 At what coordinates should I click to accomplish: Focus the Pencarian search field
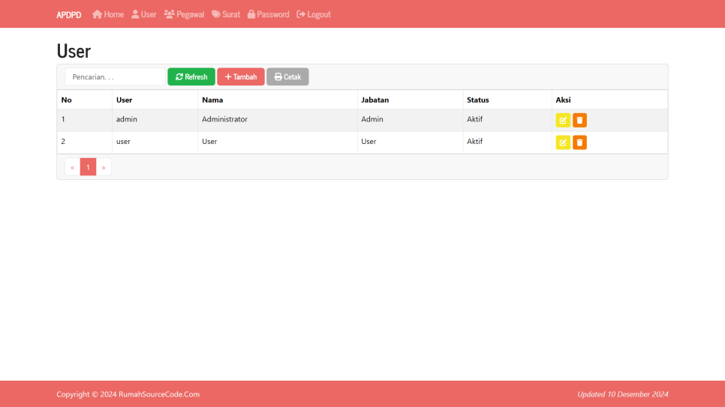point(115,77)
